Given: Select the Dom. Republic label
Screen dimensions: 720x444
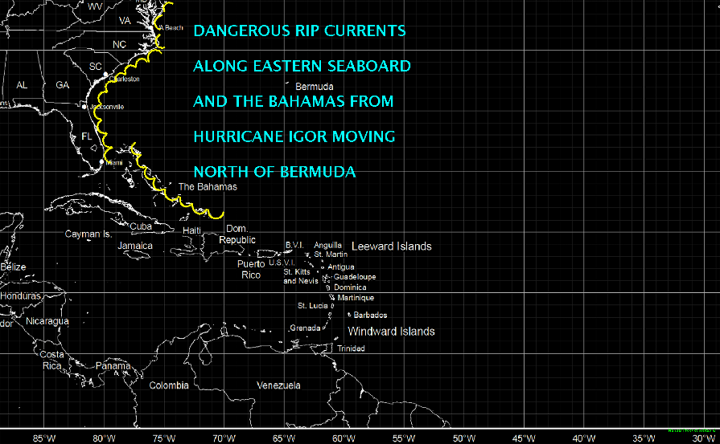Looking at the screenshot, I should 237,234.
